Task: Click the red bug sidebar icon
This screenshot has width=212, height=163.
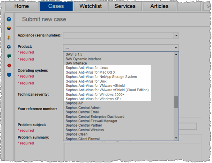Action: (x=9, y=66)
